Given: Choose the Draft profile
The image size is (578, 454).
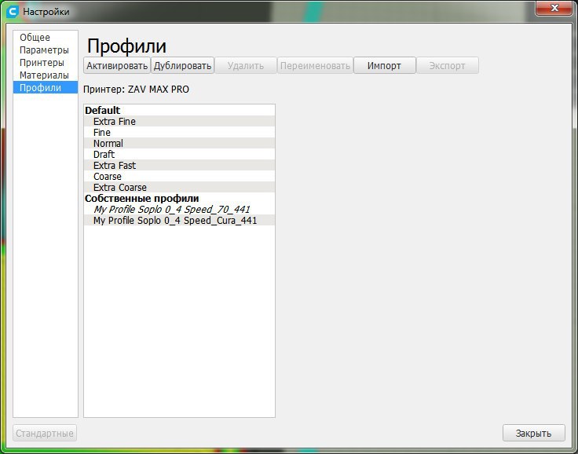Looking at the screenshot, I should click(x=179, y=154).
